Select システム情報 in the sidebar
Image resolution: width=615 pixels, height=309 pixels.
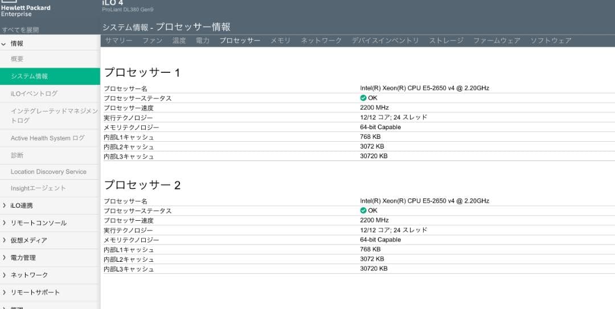click(x=50, y=76)
